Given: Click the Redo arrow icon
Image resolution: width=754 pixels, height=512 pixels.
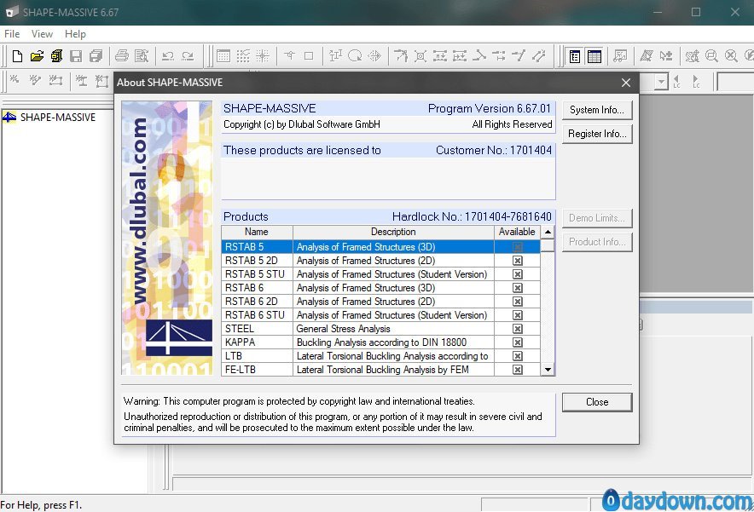Looking at the screenshot, I should coord(188,56).
